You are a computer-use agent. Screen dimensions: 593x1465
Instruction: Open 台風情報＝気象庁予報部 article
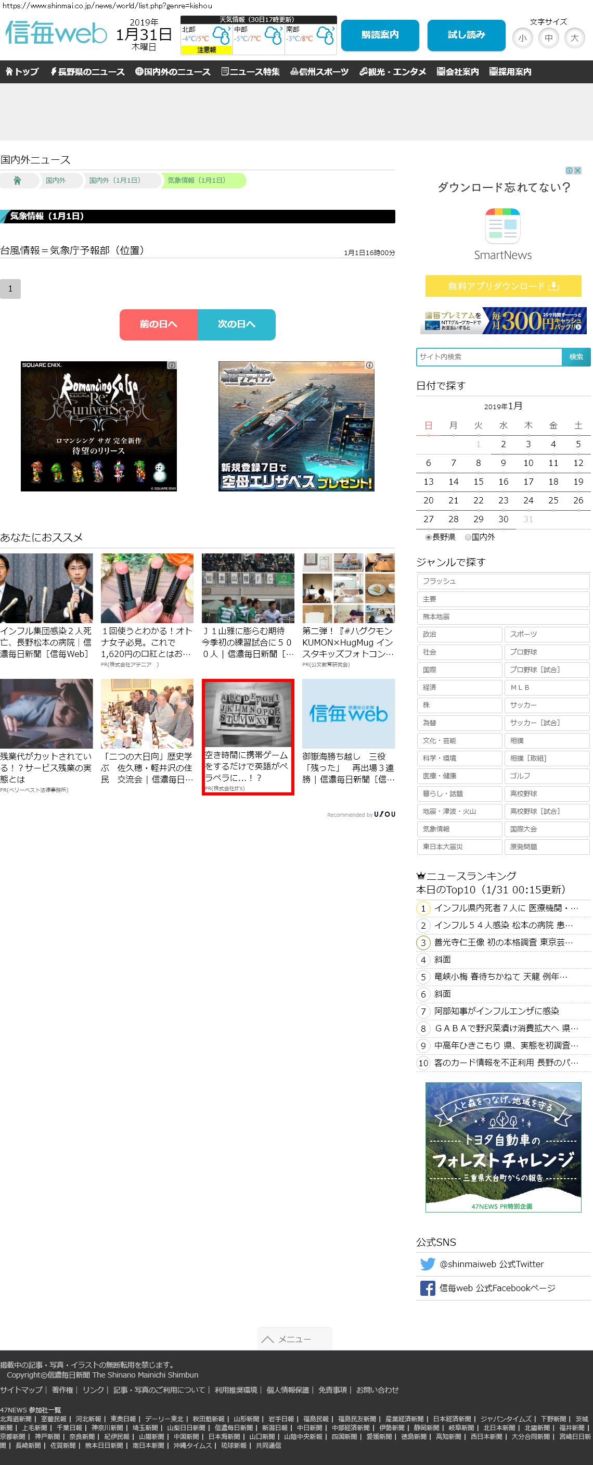tap(72, 250)
